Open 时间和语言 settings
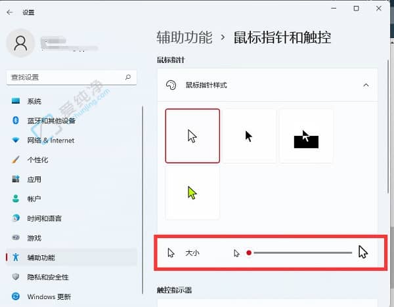 tap(72, 218)
